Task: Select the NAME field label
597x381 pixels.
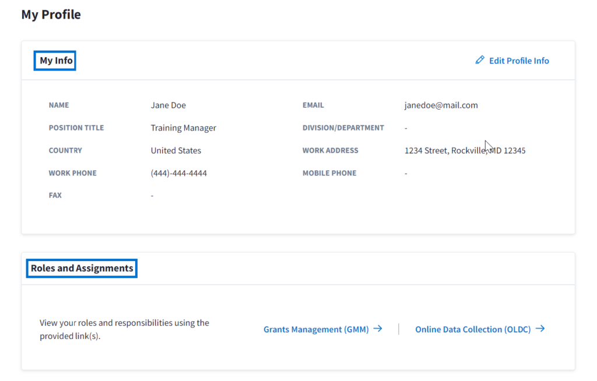Action: 58,105
